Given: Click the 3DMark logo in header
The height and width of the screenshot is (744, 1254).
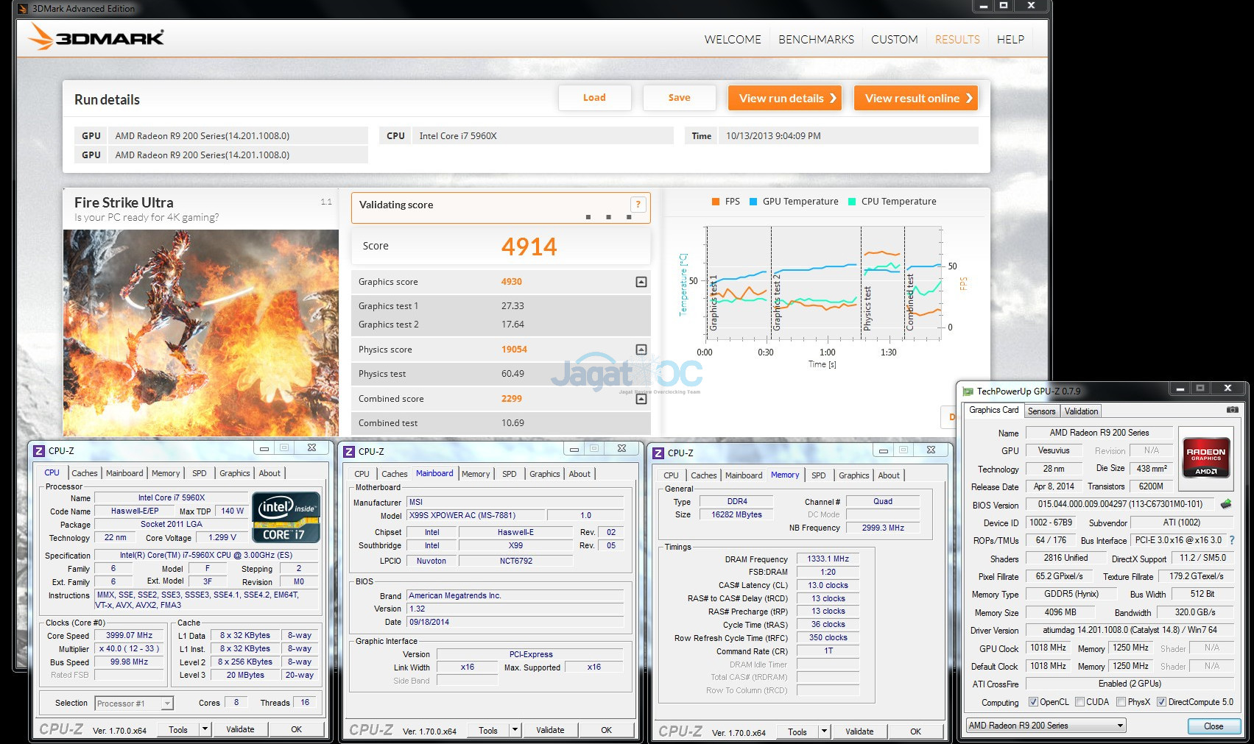Looking at the screenshot, I should pyautogui.click(x=96, y=38).
